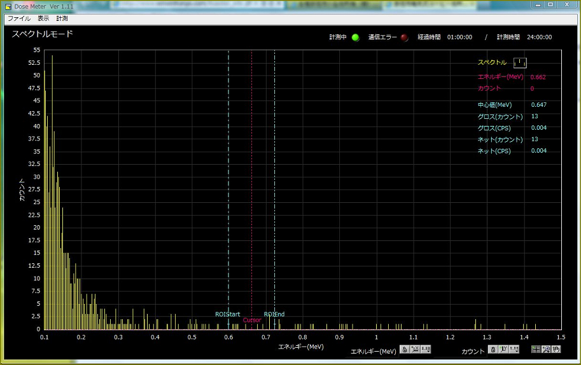Viewport: 581px width, 365px height.
Task: Open the count axis number format button
Action: pyautogui.click(x=514, y=349)
